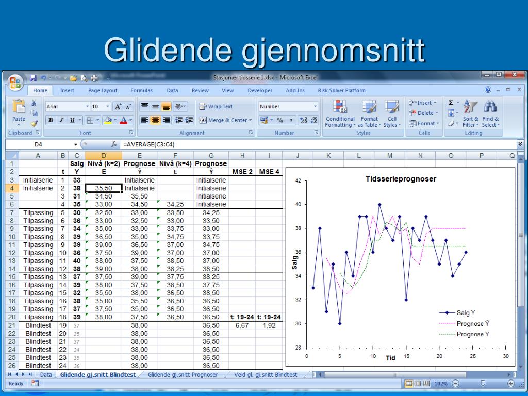Open the Page Layout ribbon tab
Screen dimensions: 528x396
click(103, 90)
